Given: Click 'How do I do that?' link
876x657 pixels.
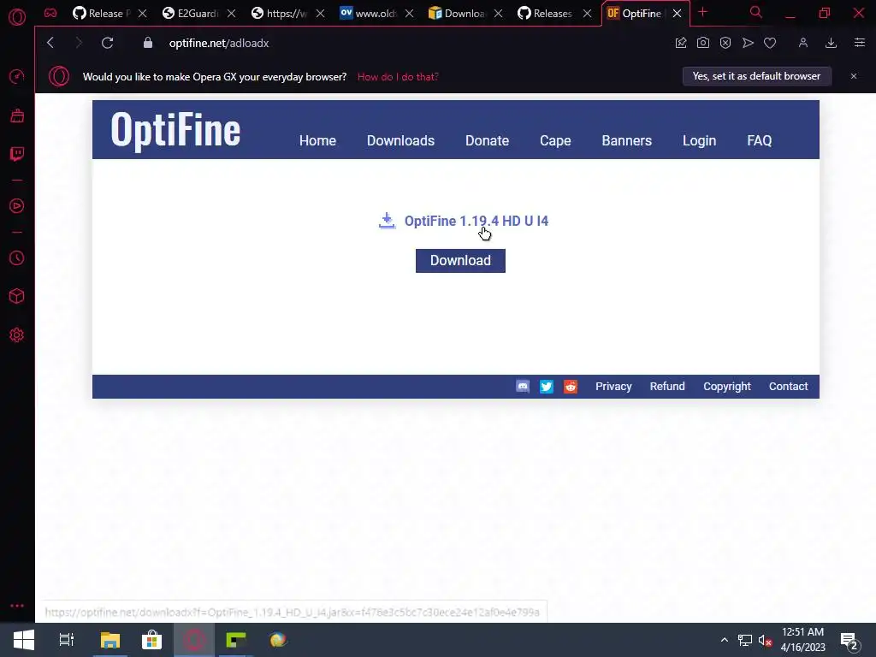Looking at the screenshot, I should tap(398, 77).
